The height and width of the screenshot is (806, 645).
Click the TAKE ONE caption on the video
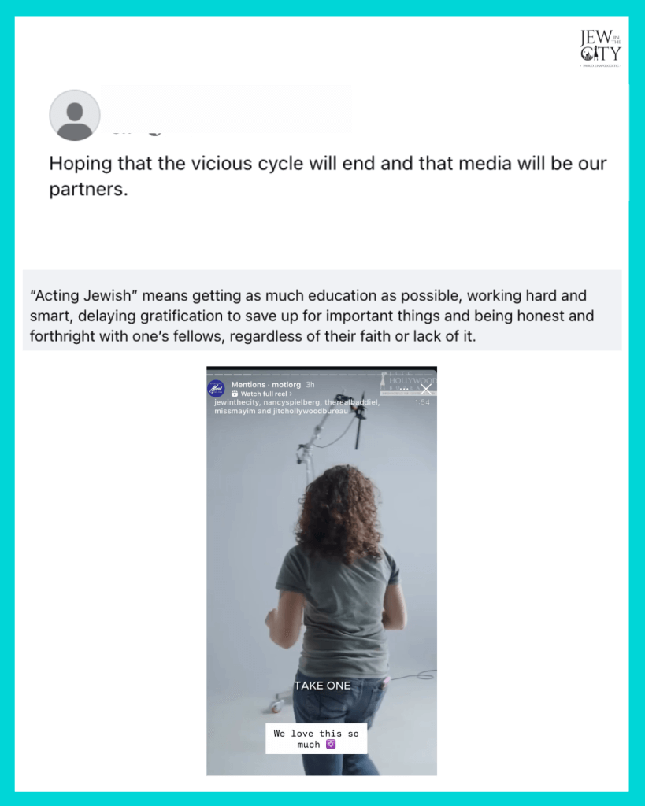pos(323,686)
